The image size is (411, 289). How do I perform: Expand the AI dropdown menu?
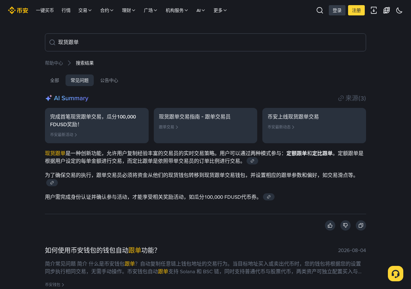point(201,10)
